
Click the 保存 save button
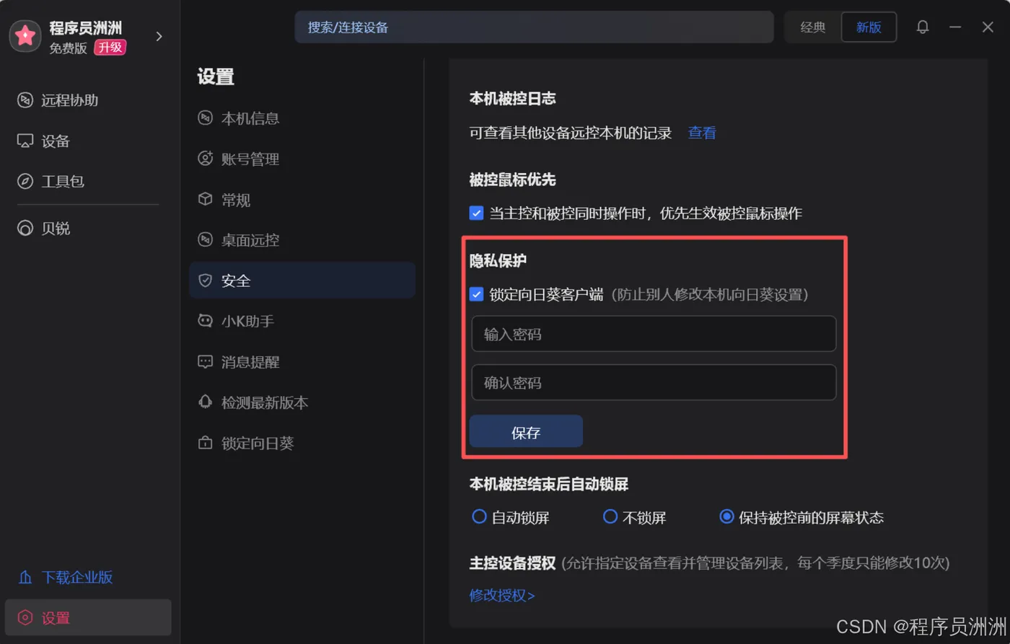[x=526, y=431]
